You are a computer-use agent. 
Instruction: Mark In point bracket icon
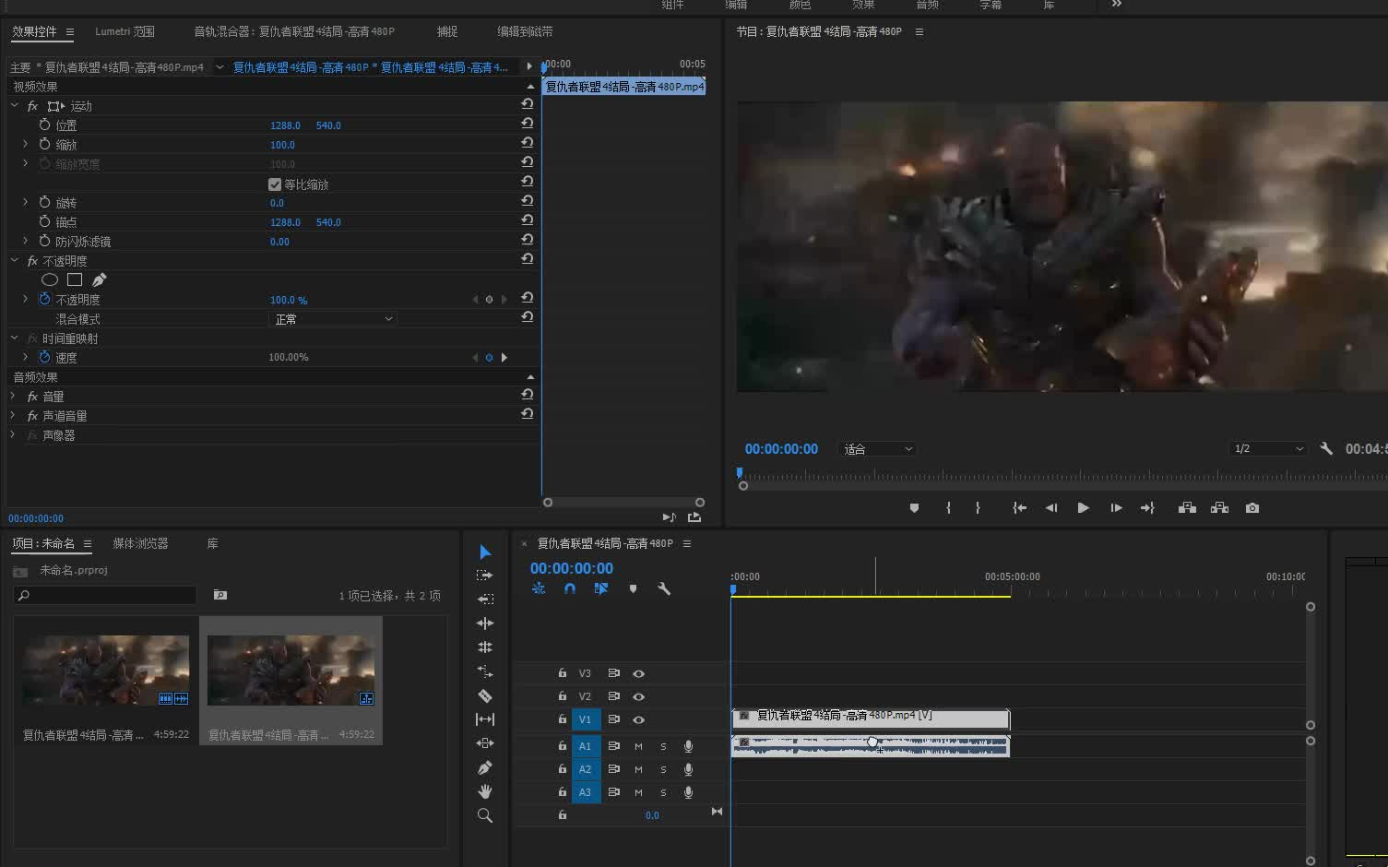pyautogui.click(x=948, y=508)
